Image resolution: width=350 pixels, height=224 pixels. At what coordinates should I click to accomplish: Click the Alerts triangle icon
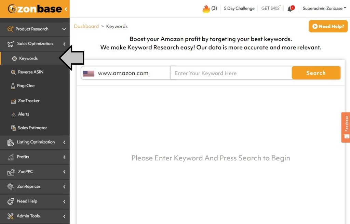[13, 114]
